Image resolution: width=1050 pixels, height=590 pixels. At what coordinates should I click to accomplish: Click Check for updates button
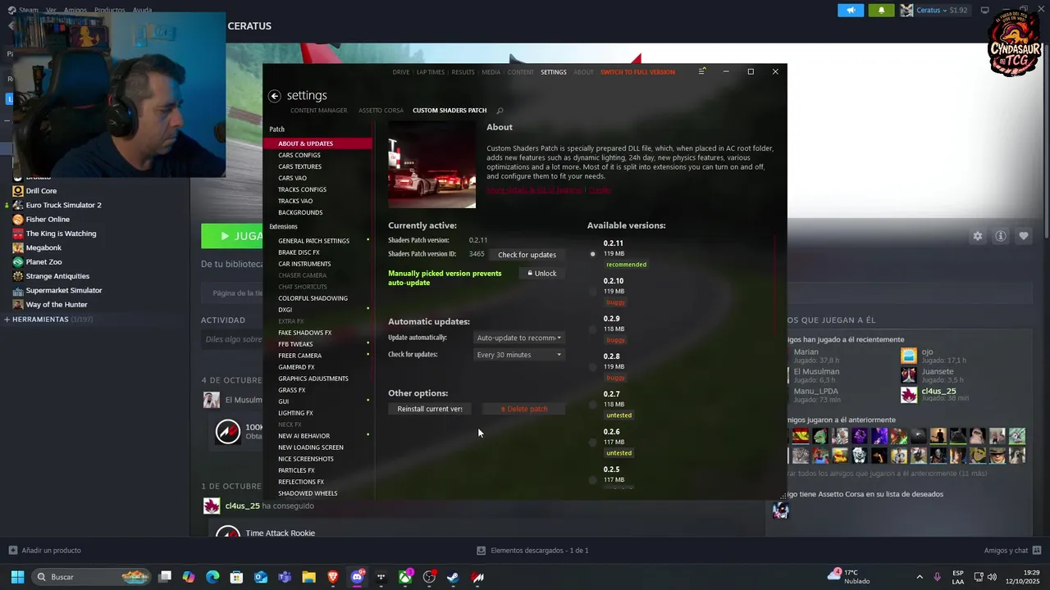click(527, 255)
